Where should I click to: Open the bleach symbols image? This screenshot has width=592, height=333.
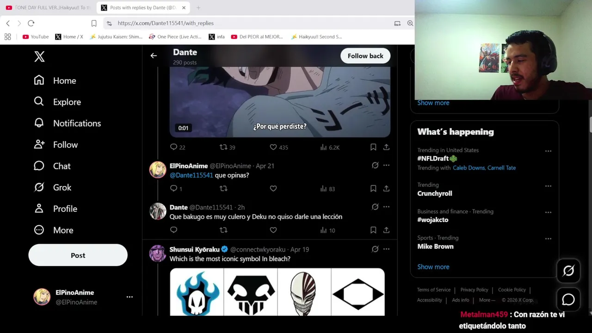click(277, 292)
